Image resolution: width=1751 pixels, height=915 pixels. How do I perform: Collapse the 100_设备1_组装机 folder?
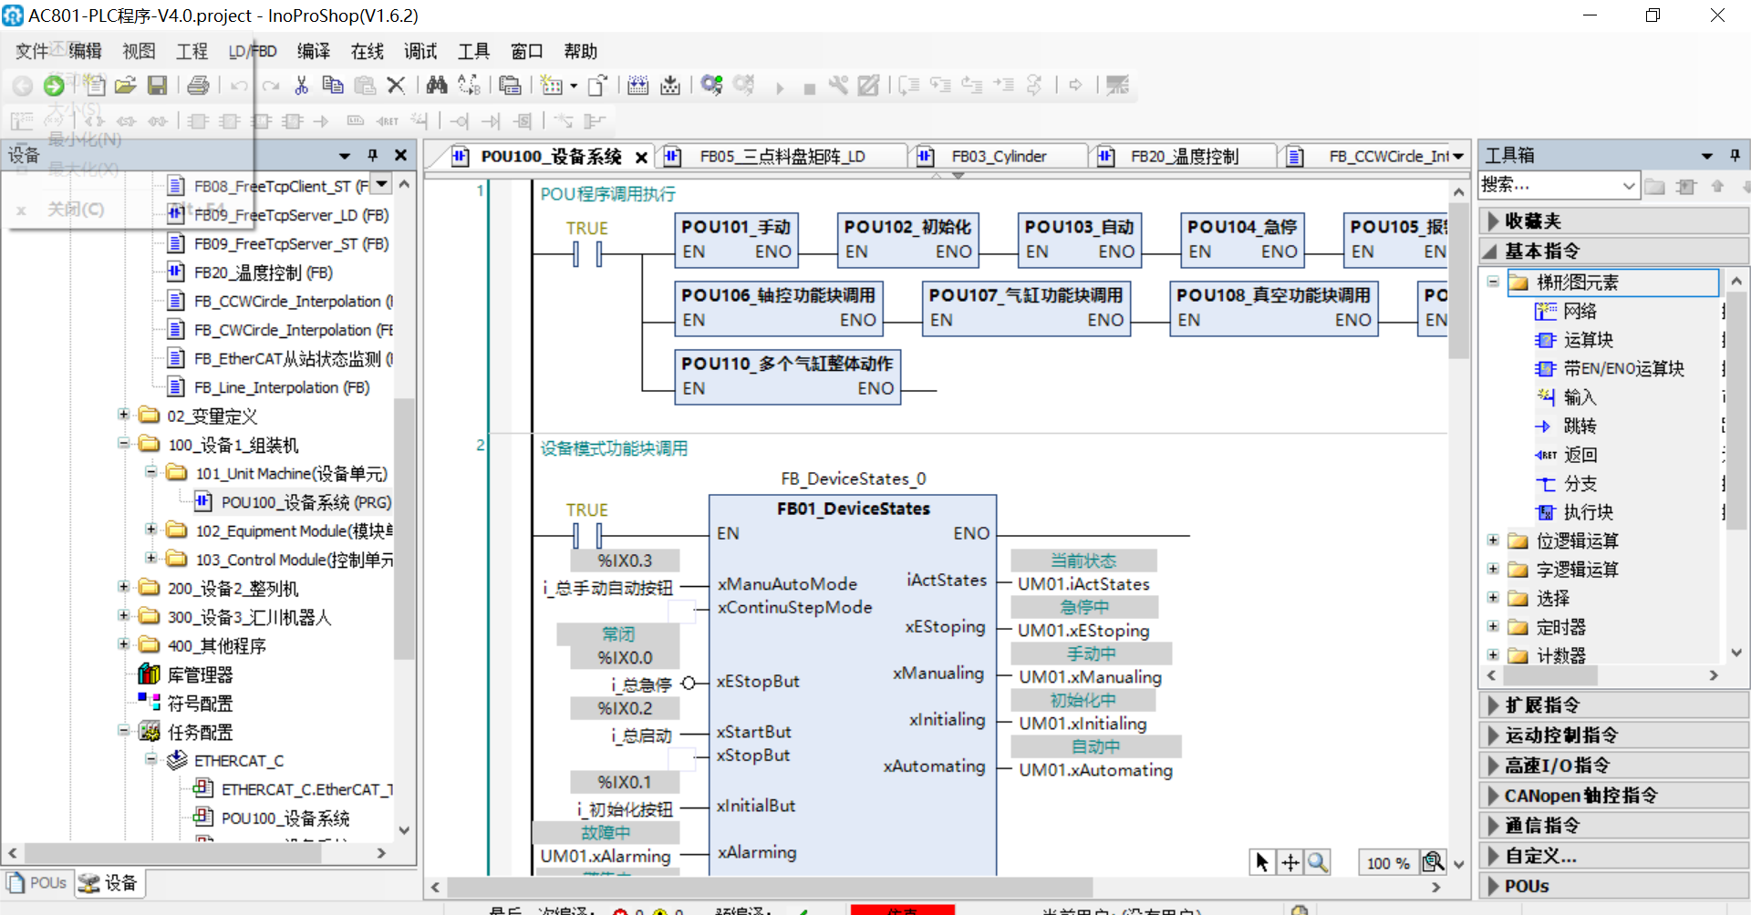click(x=123, y=444)
